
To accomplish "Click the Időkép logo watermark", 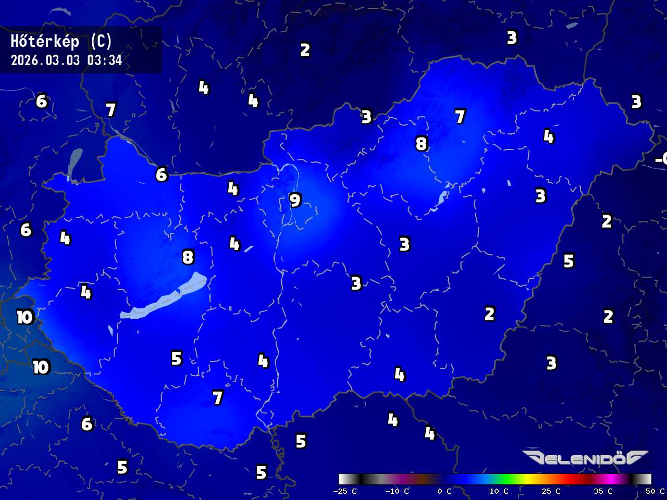I will [585, 458].
